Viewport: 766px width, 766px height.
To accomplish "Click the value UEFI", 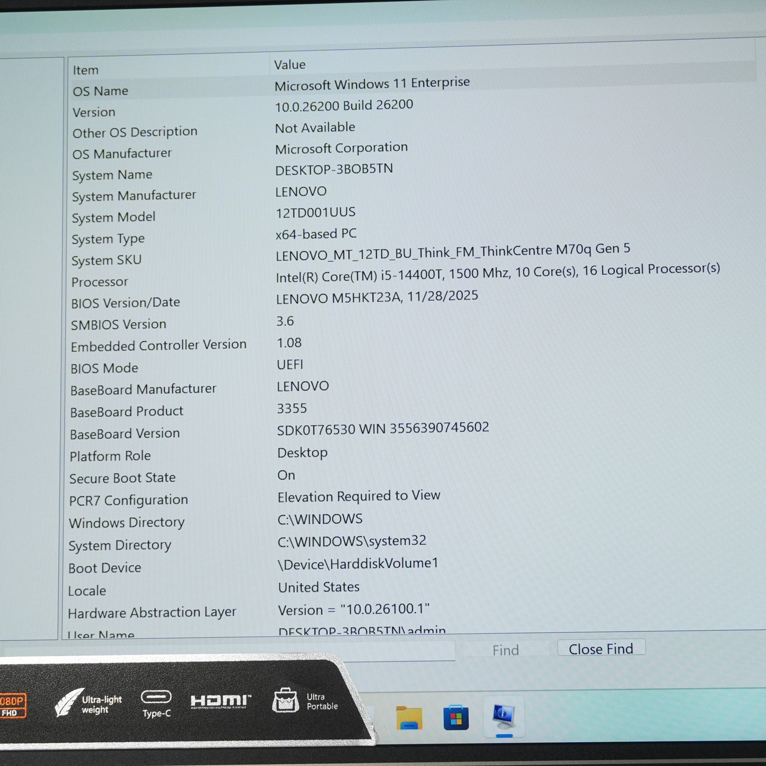I will coord(290,365).
